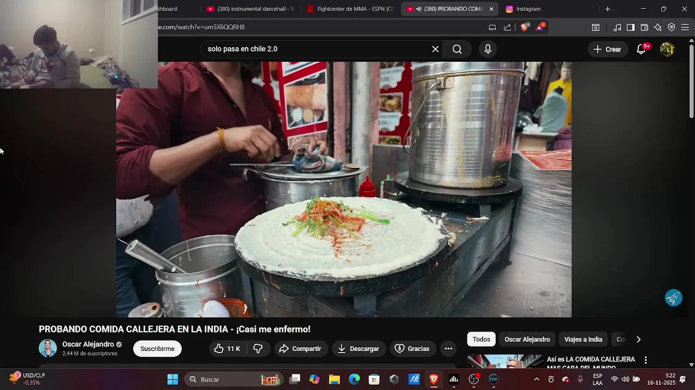Open the Copilot icon on taskbar

pyautogui.click(x=314, y=380)
